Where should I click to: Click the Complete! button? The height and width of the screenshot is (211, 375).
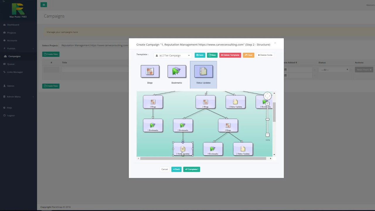click(192, 169)
